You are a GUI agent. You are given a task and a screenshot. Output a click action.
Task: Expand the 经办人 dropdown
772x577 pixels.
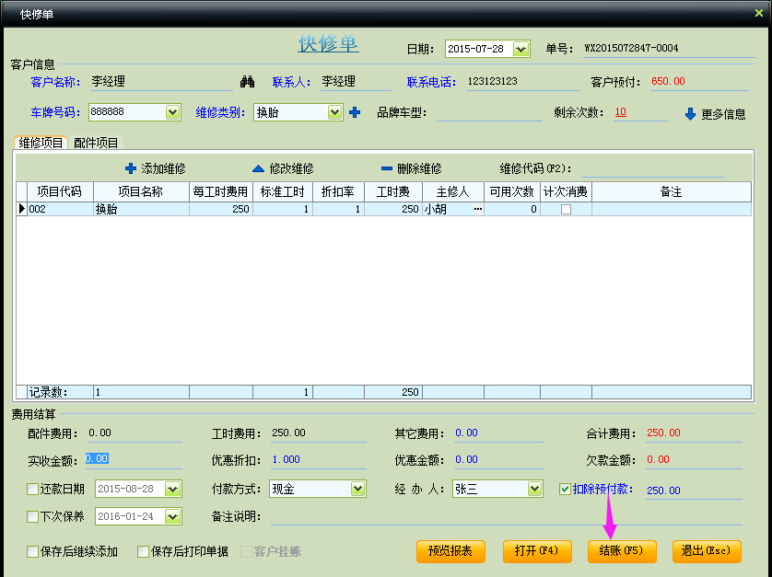[534, 489]
